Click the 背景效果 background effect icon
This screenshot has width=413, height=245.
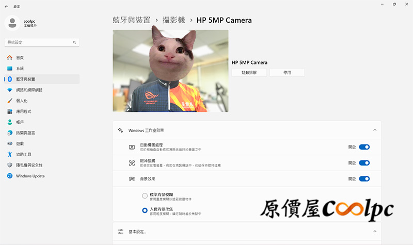coord(132,179)
